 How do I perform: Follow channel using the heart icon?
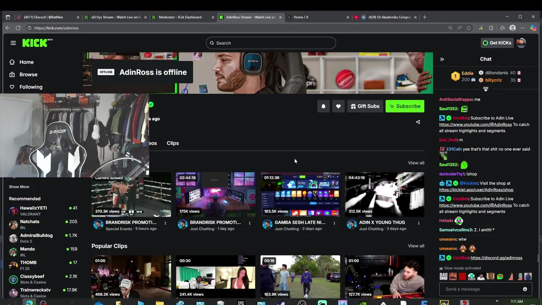point(338,106)
